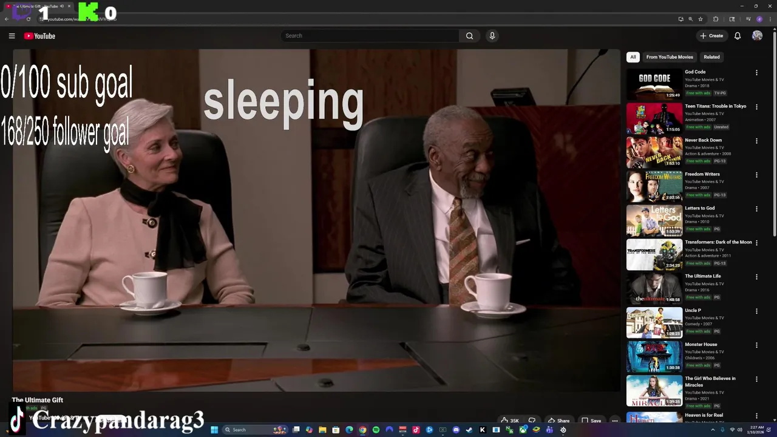The image size is (777, 437).
Task: Open more actions ellipsis beside Save
Action: coord(615,420)
